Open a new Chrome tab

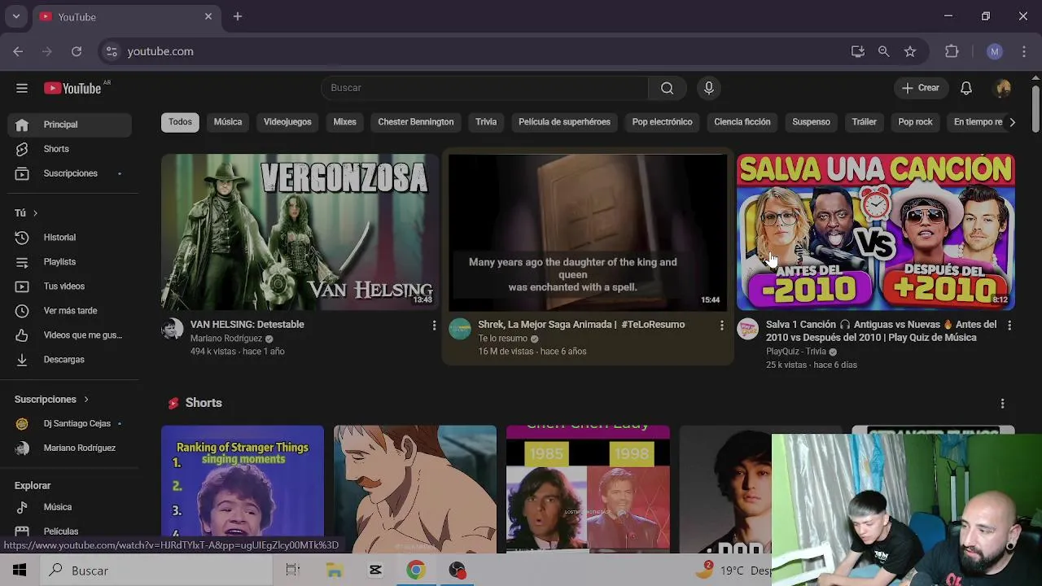238,16
